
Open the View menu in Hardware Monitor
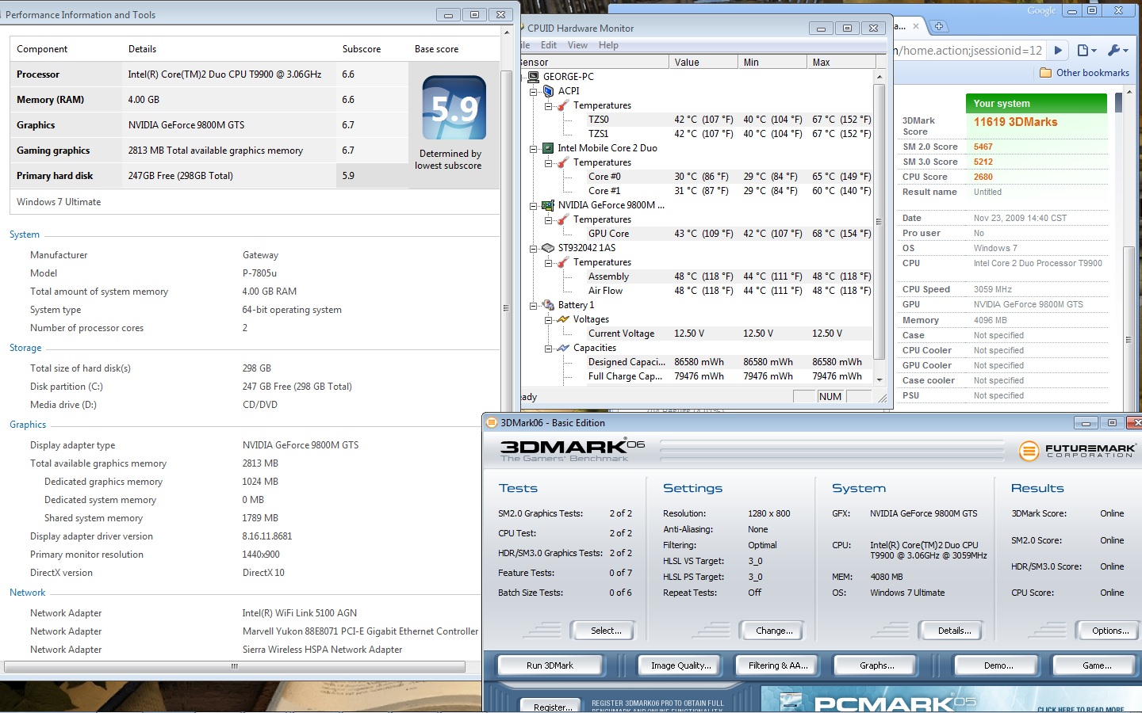point(577,45)
